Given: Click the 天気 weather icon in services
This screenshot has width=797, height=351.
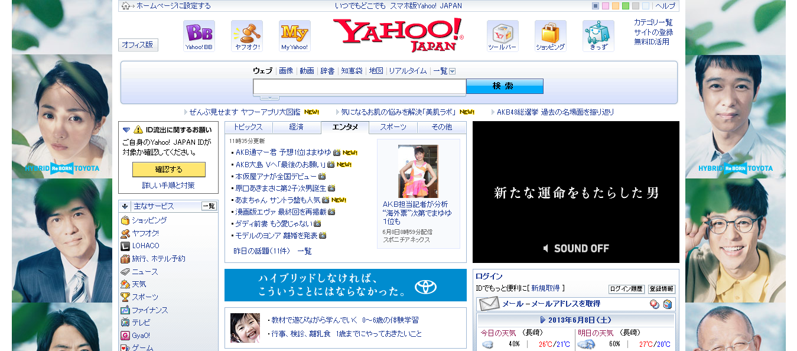Looking at the screenshot, I should tap(125, 284).
